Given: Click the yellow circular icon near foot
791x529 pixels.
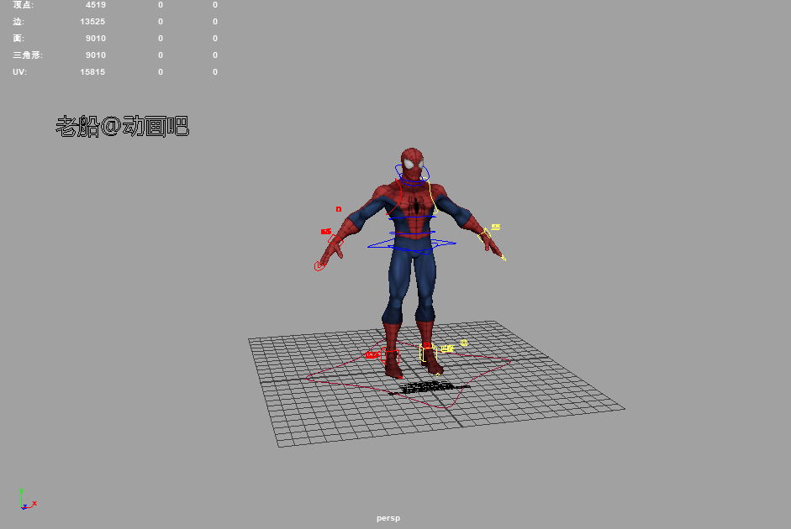Looking at the screenshot, I should click(x=463, y=343).
